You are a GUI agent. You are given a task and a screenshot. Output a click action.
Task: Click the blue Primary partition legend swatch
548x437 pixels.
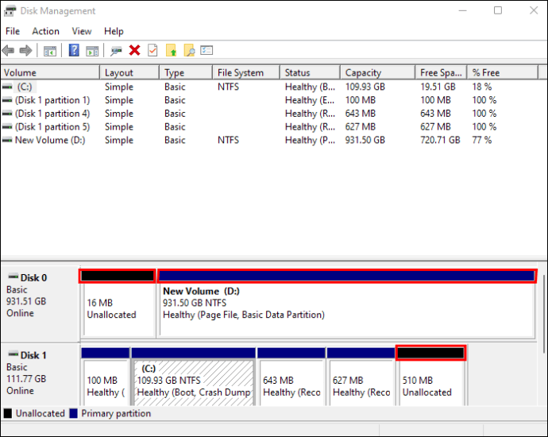73,413
